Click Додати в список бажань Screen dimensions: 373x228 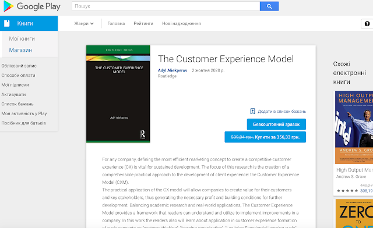pos(282,112)
